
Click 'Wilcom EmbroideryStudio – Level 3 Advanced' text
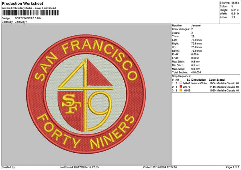29,8
